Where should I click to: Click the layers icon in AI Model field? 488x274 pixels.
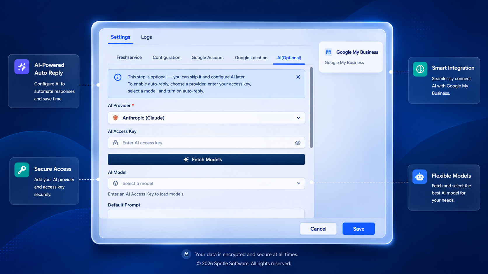(x=116, y=183)
